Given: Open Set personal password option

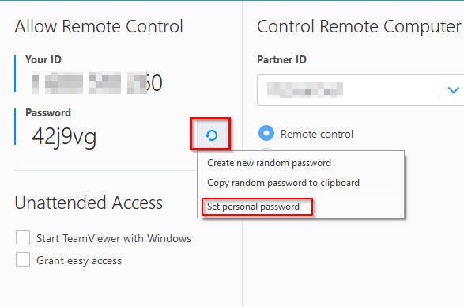Looking at the screenshot, I should [x=253, y=207].
